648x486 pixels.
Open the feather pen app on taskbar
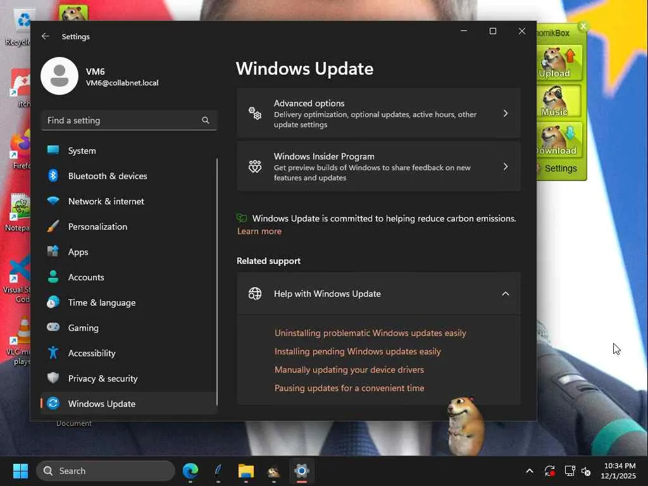pos(218,471)
